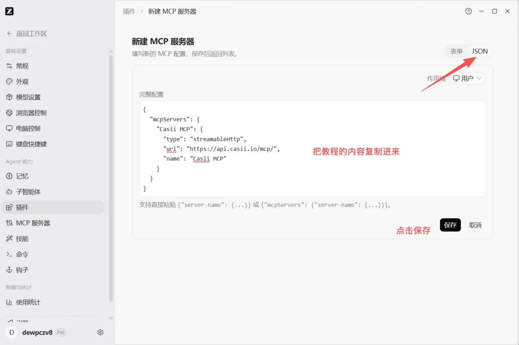
Task: Open 使用统计 bar chart icon
Action: coord(9,302)
